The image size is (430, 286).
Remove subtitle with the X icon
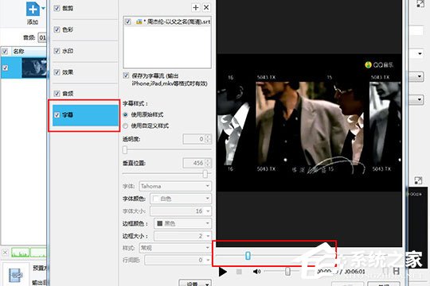tap(206, 7)
